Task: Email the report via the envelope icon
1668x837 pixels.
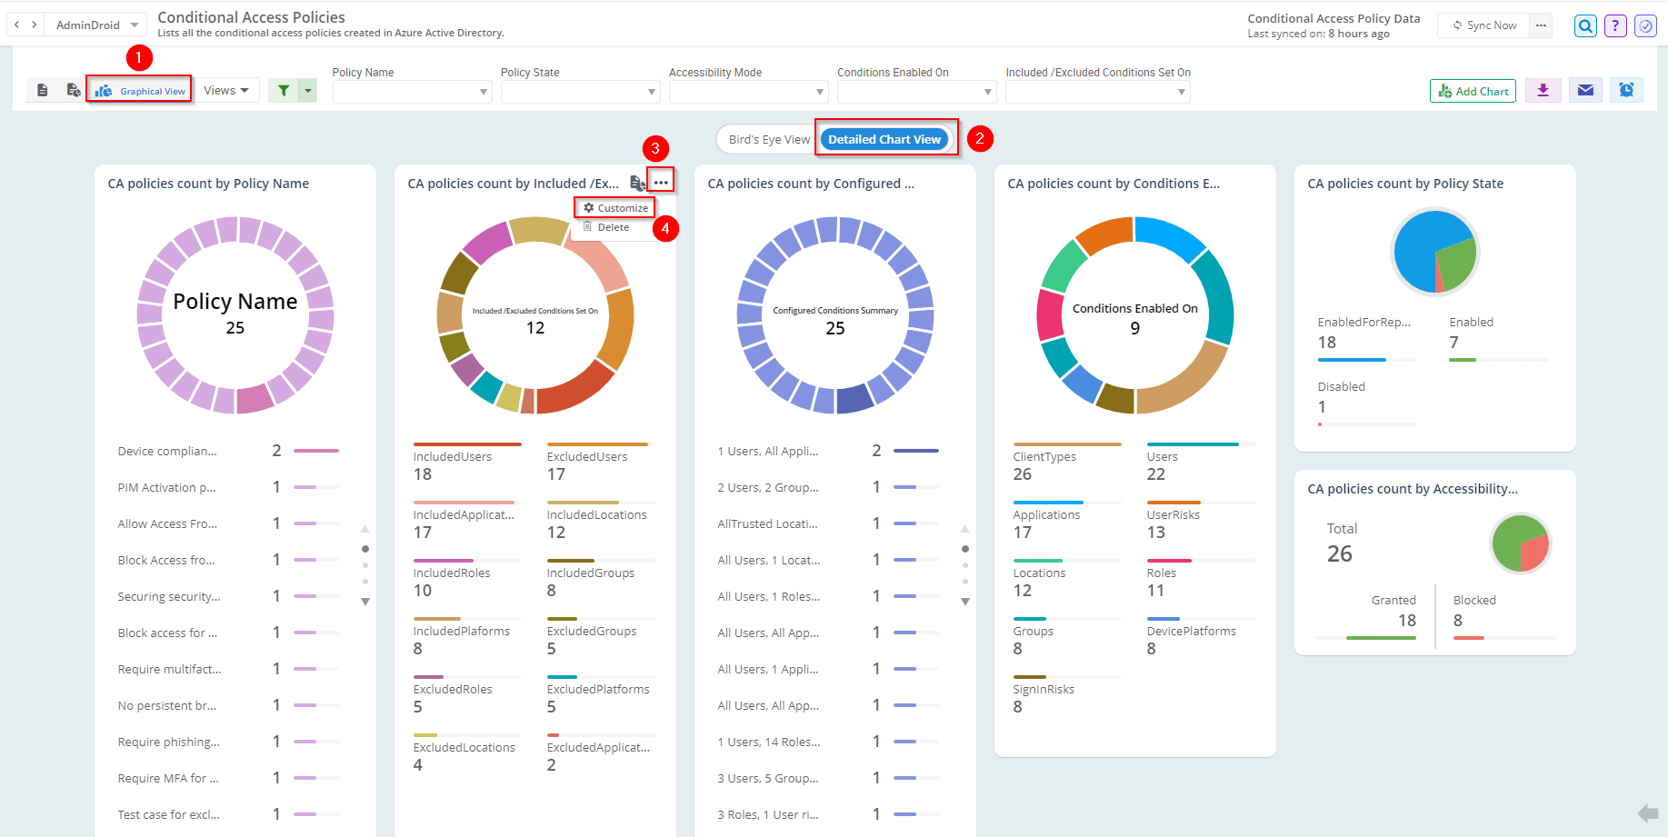Action: coord(1585,90)
